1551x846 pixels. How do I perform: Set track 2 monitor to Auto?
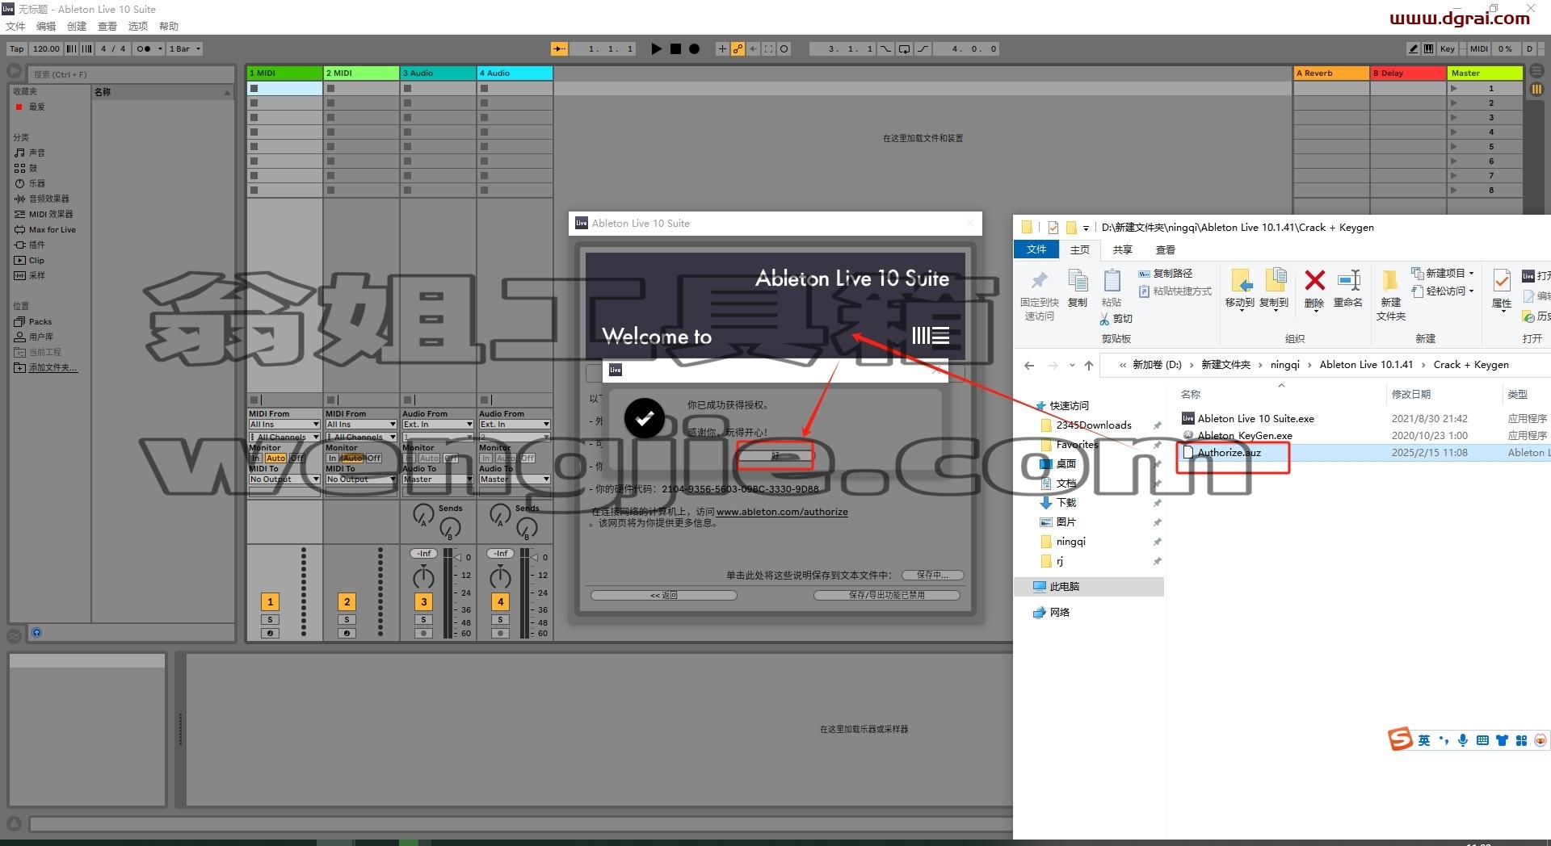click(353, 459)
